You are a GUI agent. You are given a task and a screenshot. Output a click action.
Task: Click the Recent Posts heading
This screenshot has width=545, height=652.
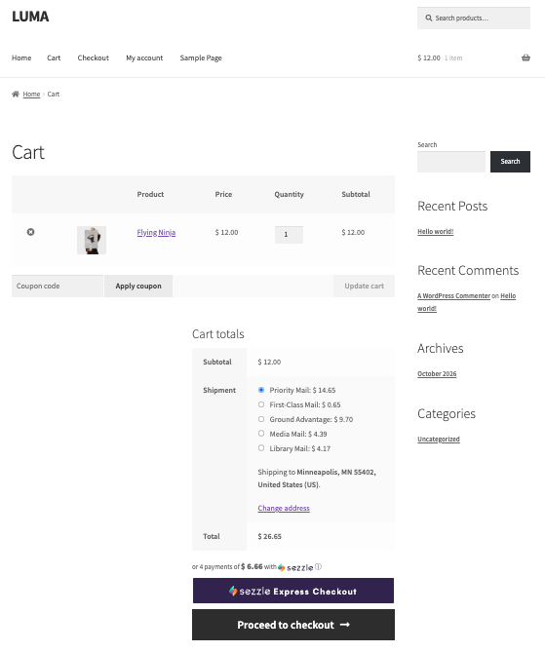452,207
